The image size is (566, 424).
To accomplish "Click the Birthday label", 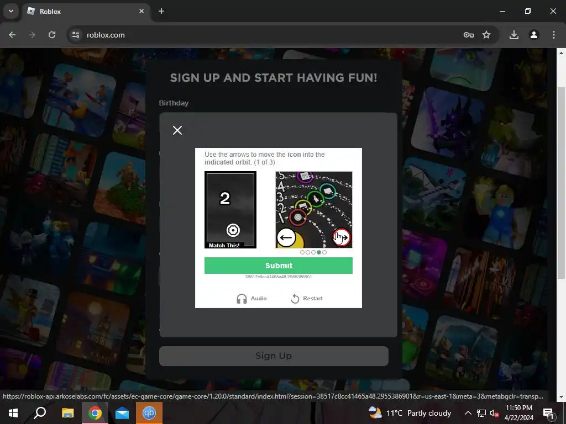I will coord(174,103).
